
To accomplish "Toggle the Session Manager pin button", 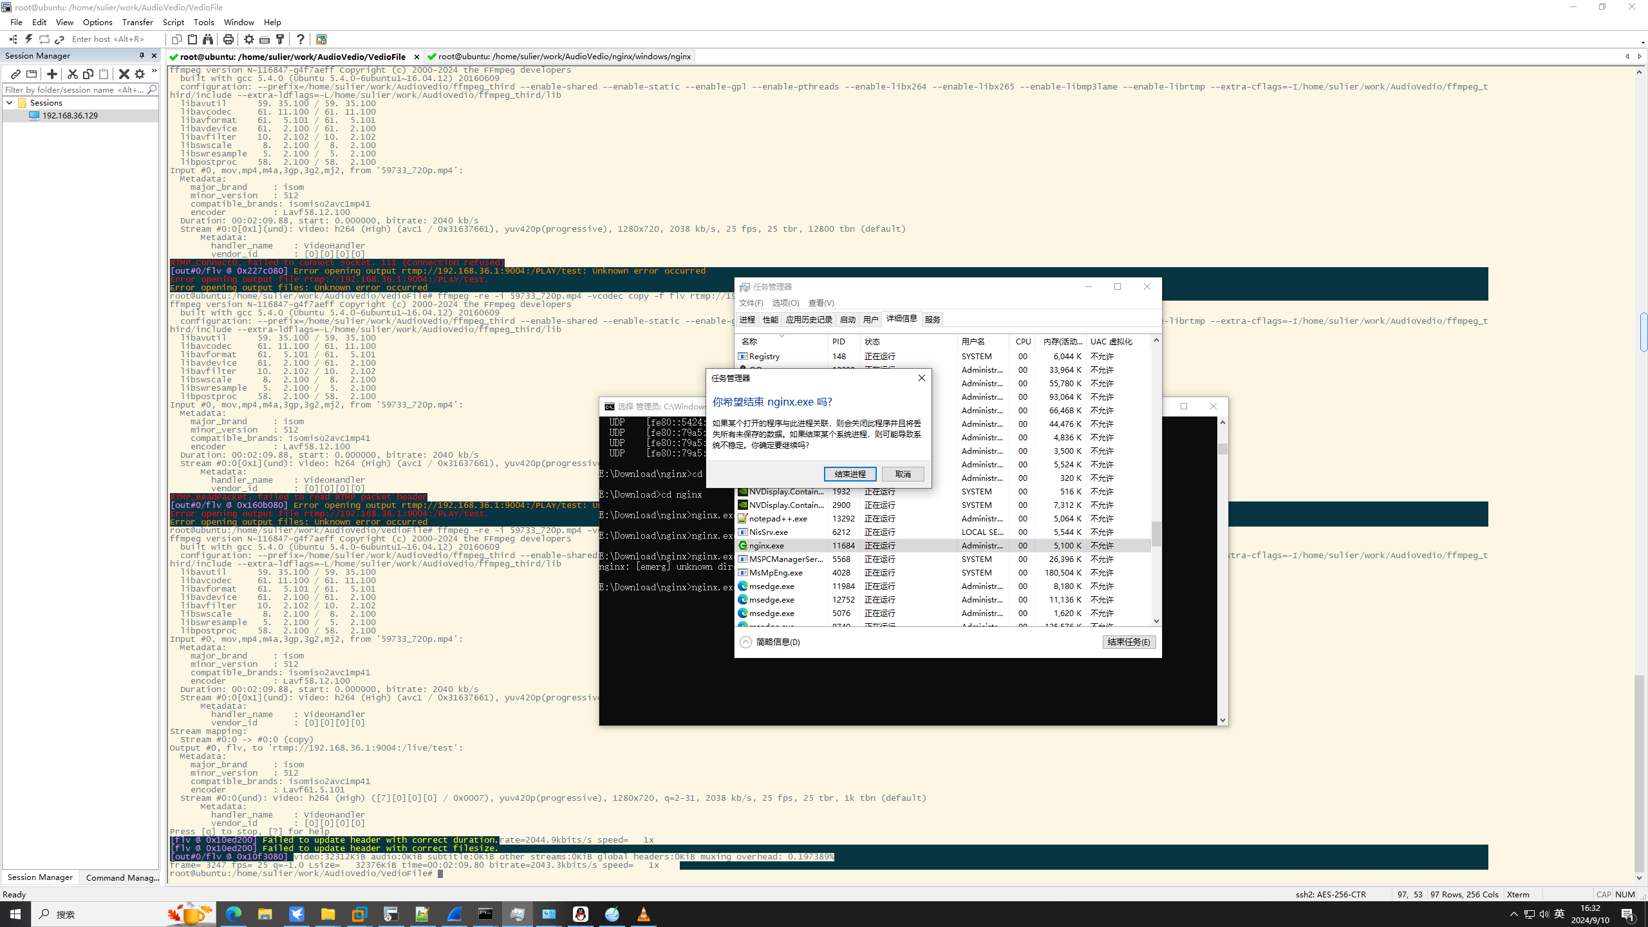I will point(142,55).
